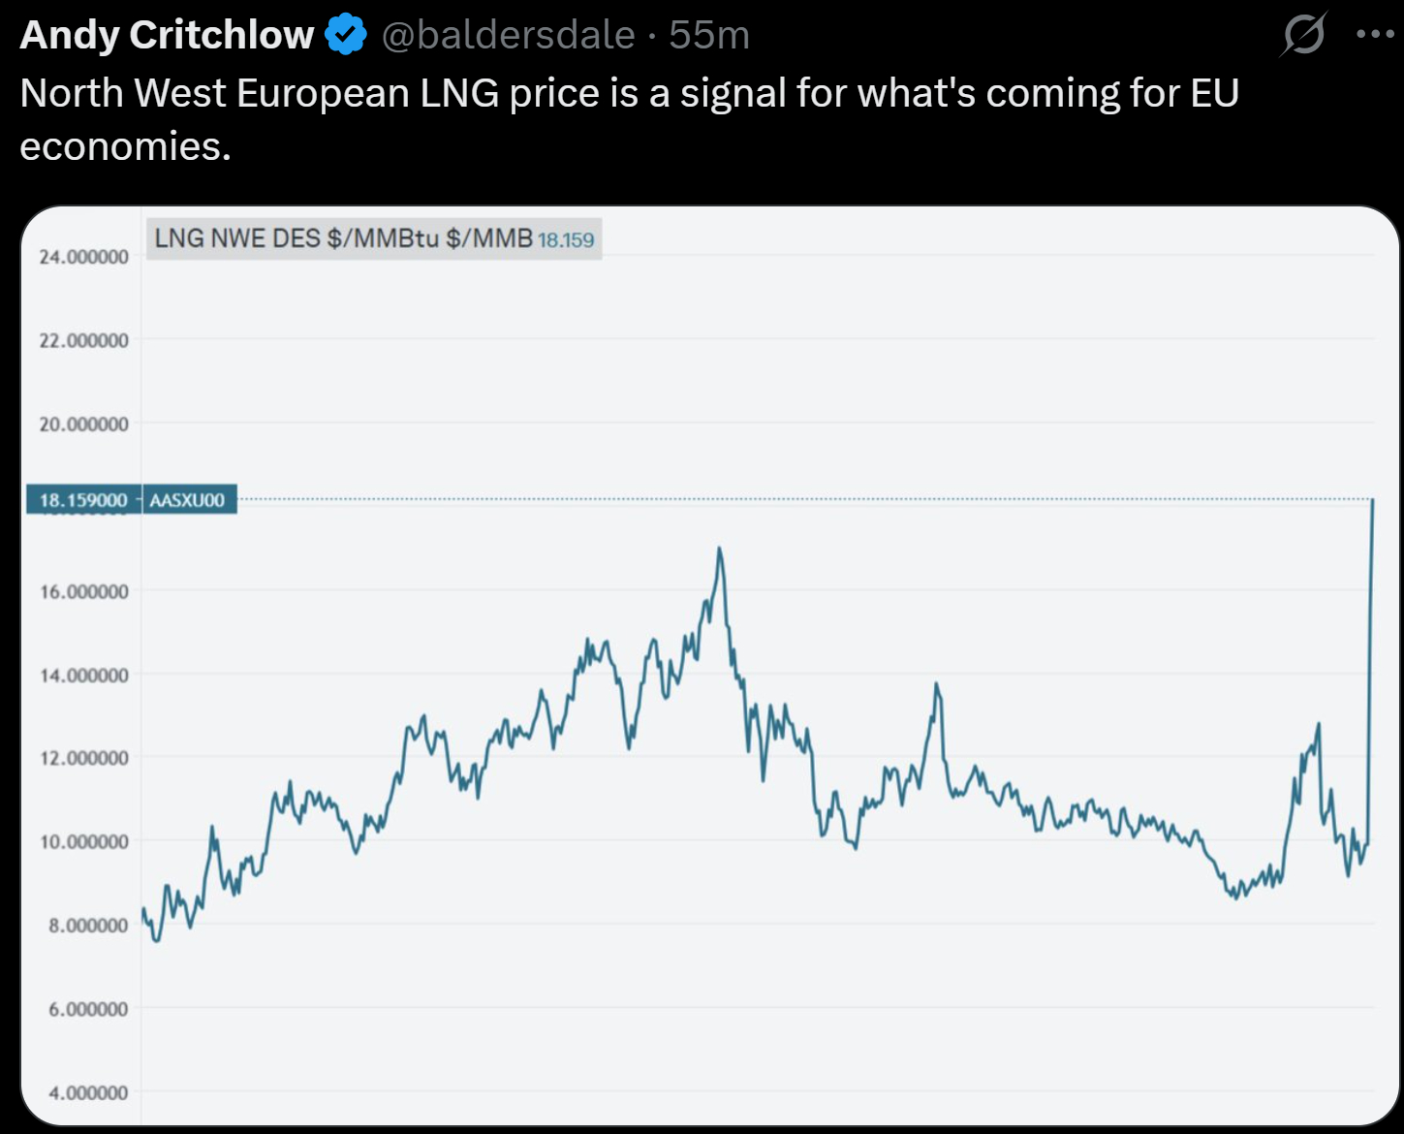The image size is (1404, 1134).
Task: Click the 4.000000 y-axis label
Action: point(87,1093)
